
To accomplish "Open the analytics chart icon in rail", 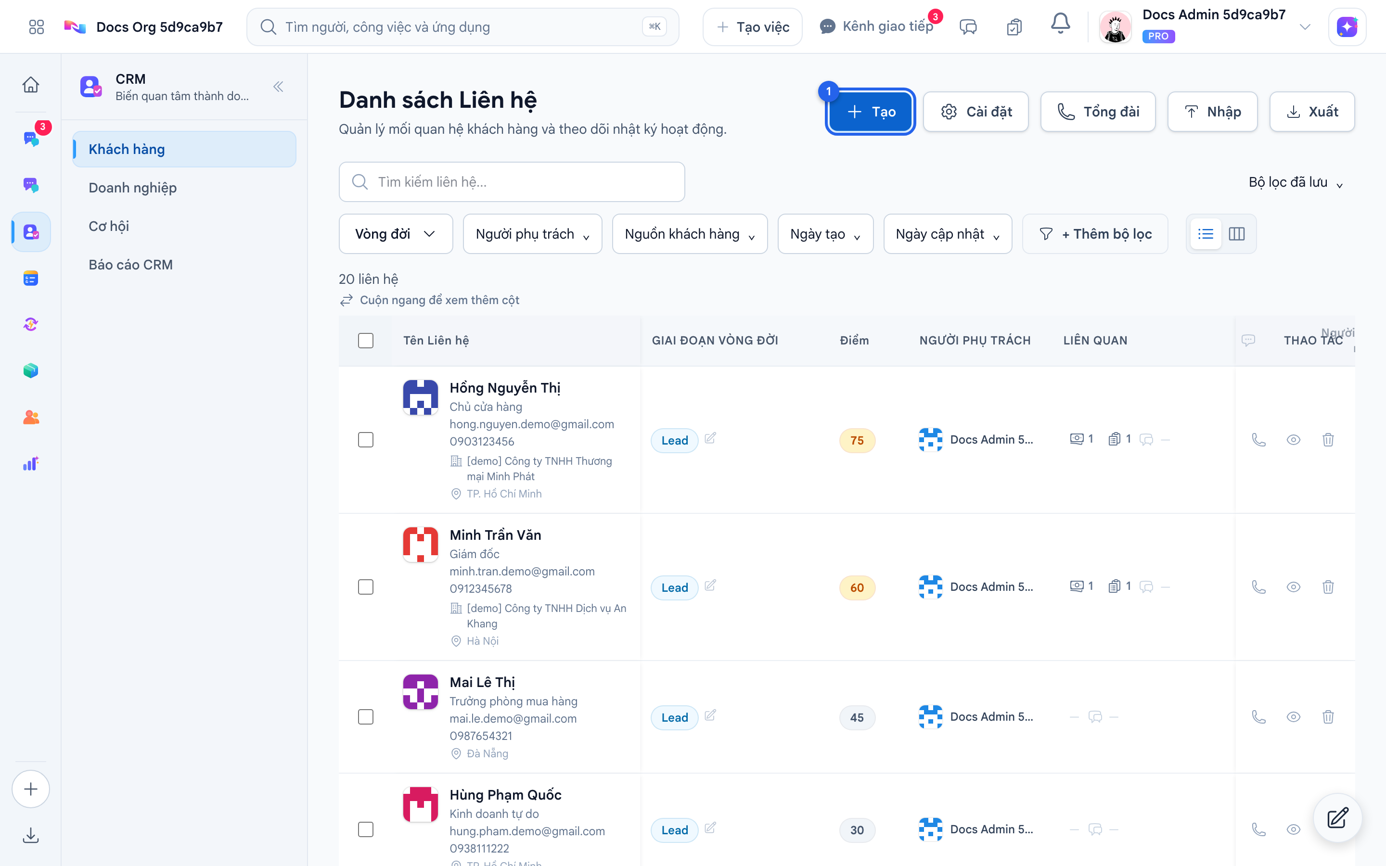I will (31, 463).
